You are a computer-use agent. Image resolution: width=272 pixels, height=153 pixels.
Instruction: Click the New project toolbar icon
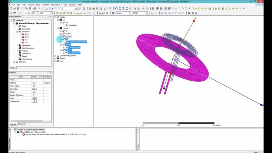[11, 8]
